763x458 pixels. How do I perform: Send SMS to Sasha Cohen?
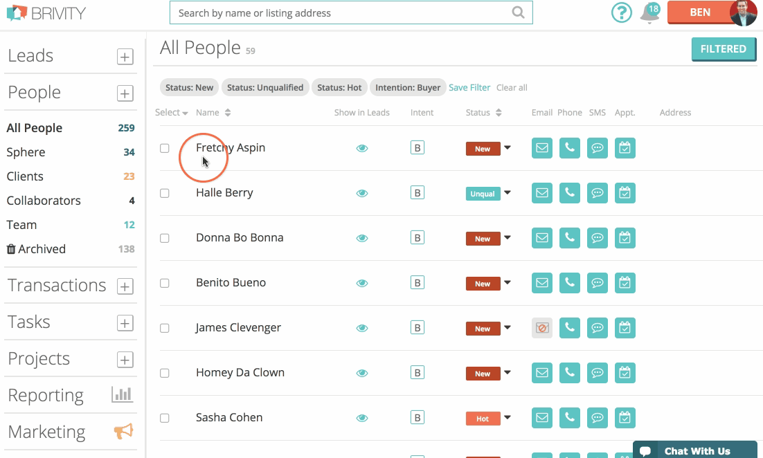pyautogui.click(x=598, y=418)
